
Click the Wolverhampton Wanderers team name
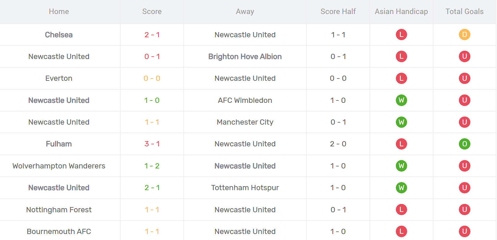[x=59, y=166]
